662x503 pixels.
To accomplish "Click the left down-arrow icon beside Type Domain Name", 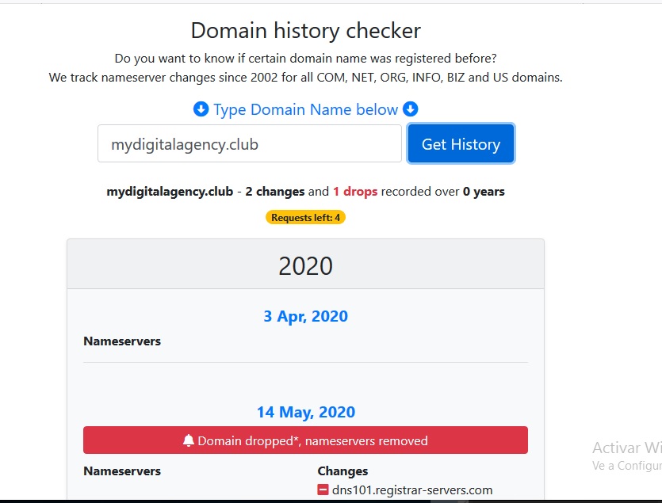I will click(201, 109).
